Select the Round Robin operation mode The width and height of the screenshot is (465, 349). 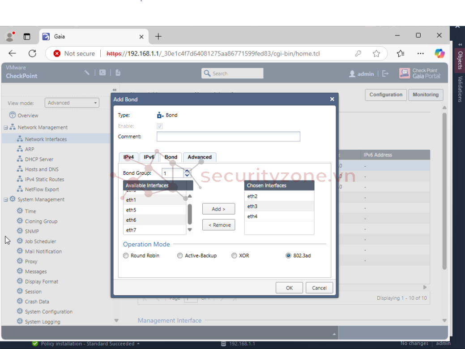(126, 255)
